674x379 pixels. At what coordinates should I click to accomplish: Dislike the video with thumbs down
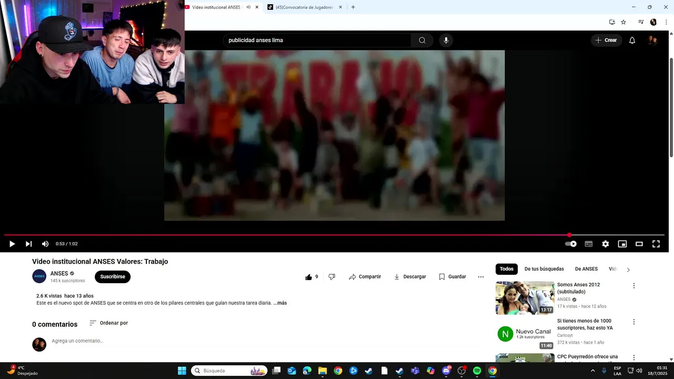(x=332, y=277)
